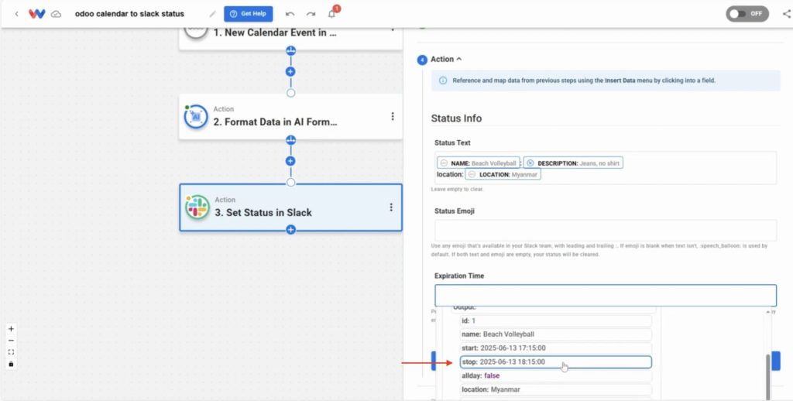
Task: Select the Set Status in Slack step
Action: 291,207
